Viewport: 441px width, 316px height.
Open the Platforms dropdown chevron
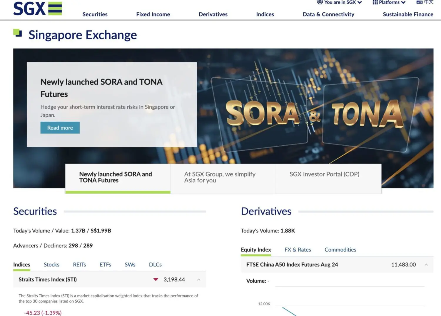pyautogui.click(x=403, y=2)
